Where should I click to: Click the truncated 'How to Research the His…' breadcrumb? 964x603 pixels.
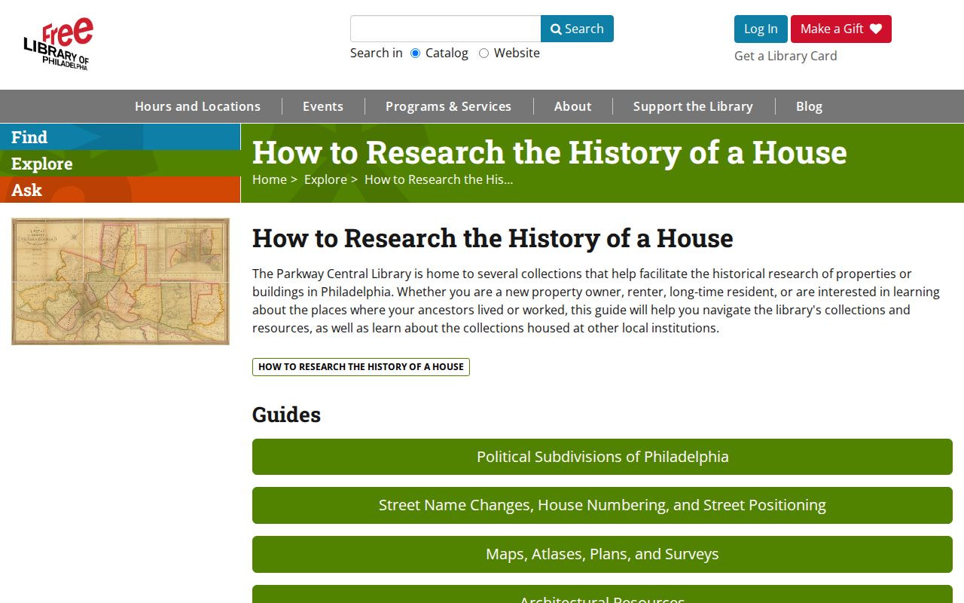[x=438, y=179]
